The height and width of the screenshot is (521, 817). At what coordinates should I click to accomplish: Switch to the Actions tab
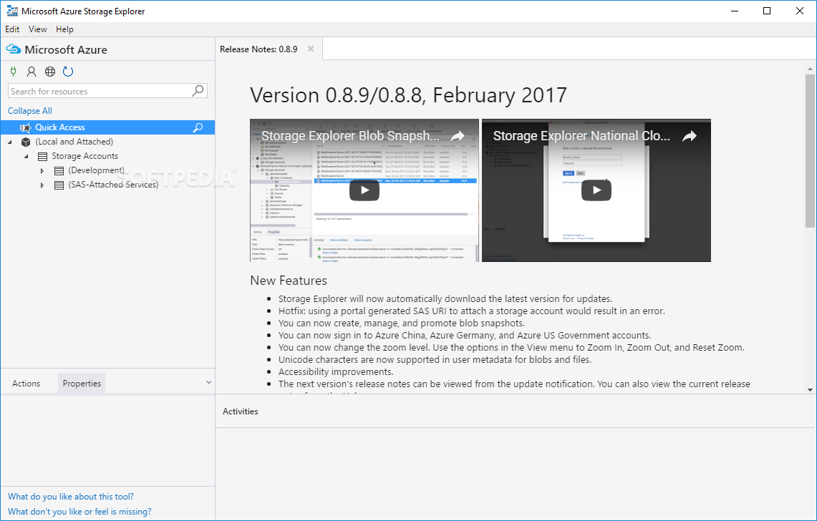[26, 384]
